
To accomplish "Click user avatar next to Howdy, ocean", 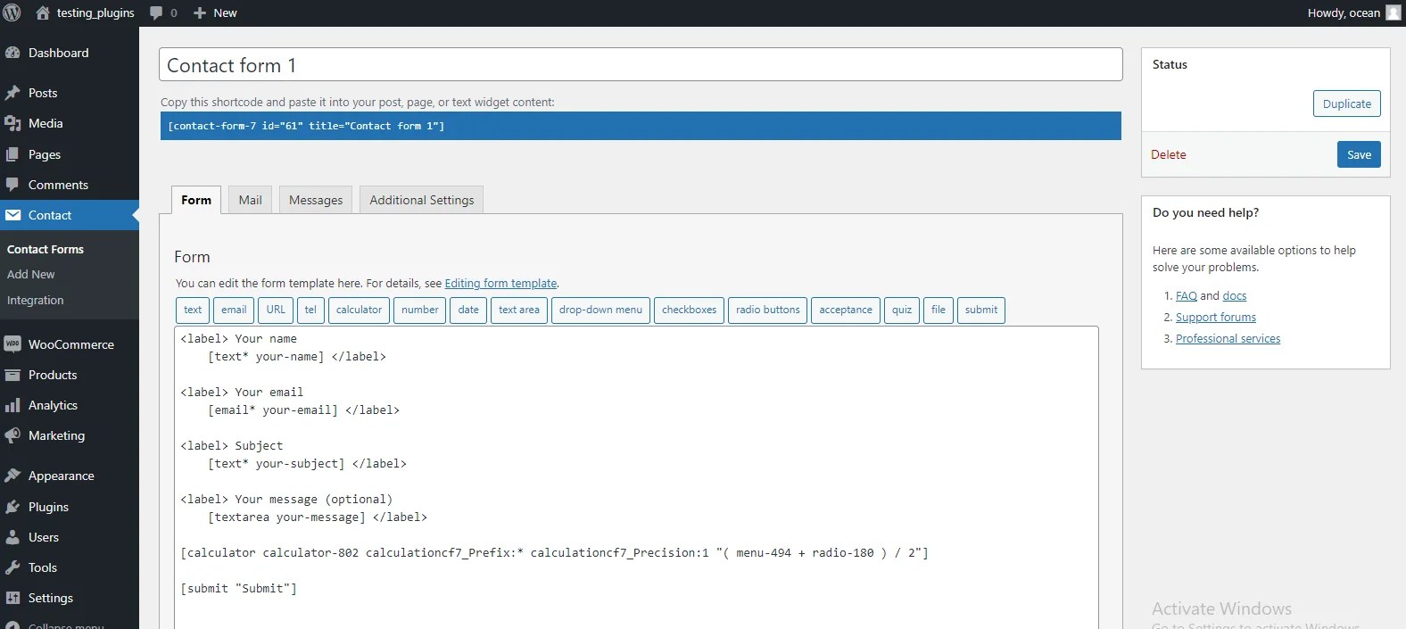I will coord(1393,12).
